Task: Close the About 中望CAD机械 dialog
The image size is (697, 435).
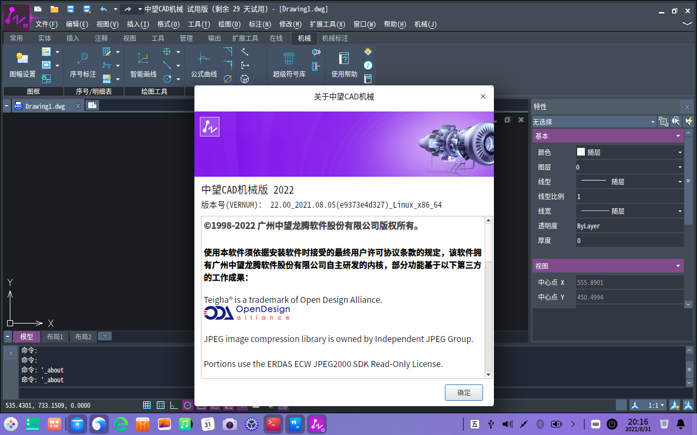Action: tap(483, 96)
